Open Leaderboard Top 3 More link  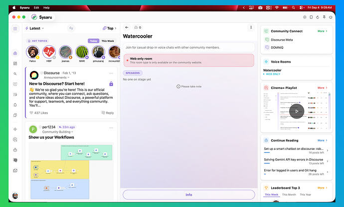coord(322,188)
